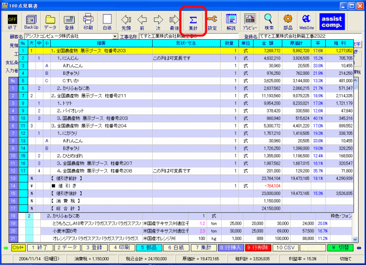Screen dimensions: 366x265
Task: Select the 1. にがうり row
Action: coord(186,133)
